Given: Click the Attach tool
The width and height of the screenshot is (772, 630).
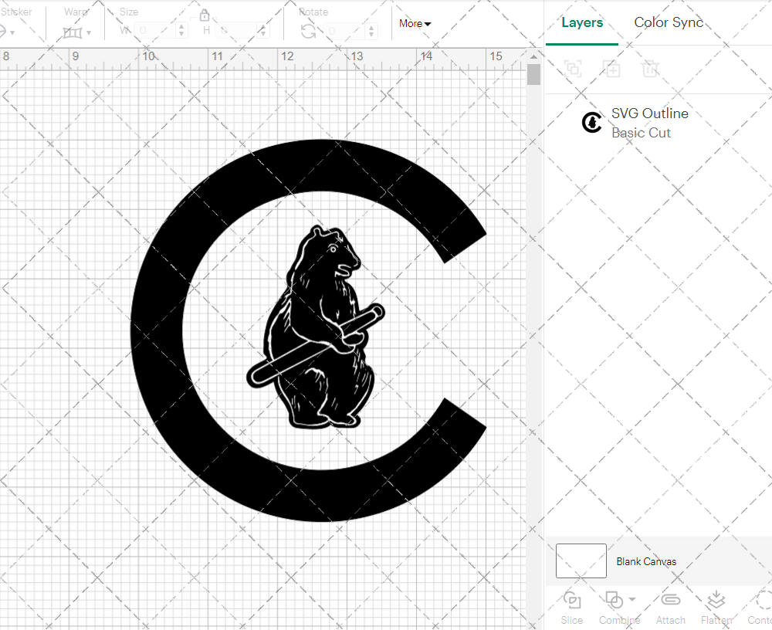Looking at the screenshot, I should click(671, 608).
